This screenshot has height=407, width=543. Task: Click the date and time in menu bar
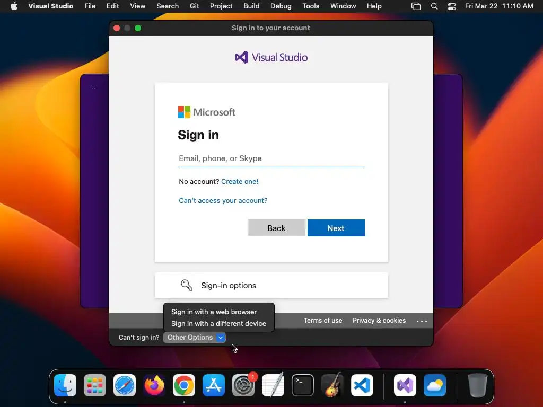499,6
